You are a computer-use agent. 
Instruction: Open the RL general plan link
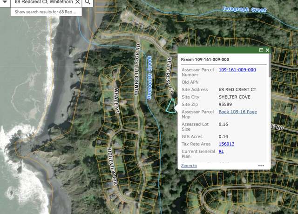[221, 151]
